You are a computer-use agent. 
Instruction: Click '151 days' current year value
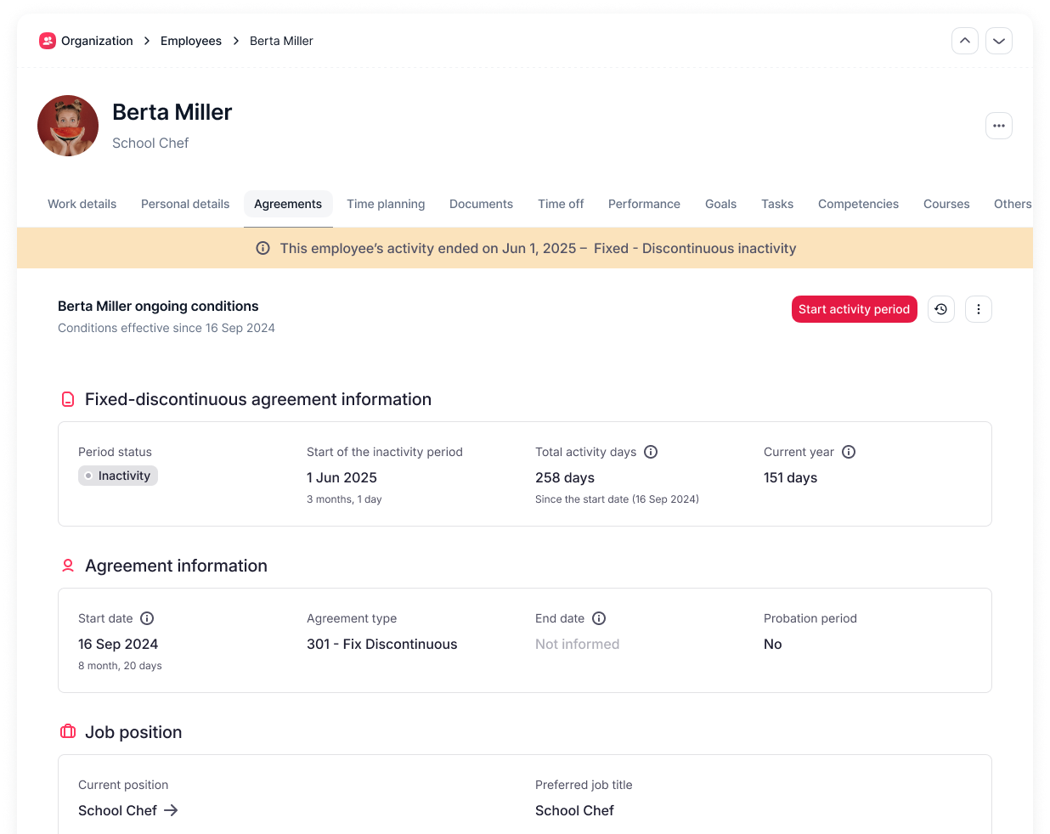(790, 477)
